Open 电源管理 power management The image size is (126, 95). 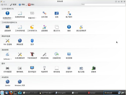point(44,69)
